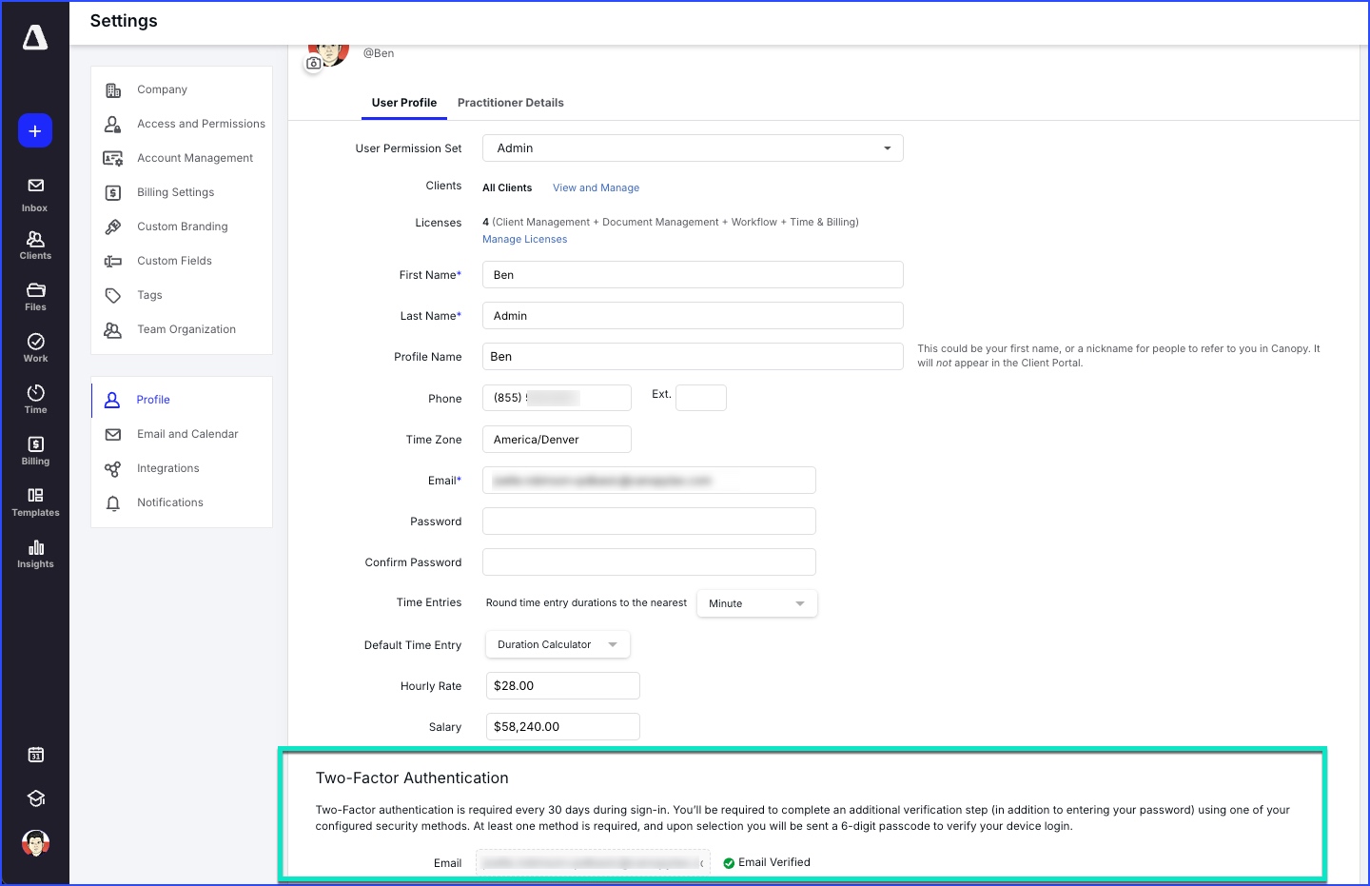Image resolution: width=1370 pixels, height=886 pixels.
Task: Click the @Ben username text
Action: tap(379, 53)
